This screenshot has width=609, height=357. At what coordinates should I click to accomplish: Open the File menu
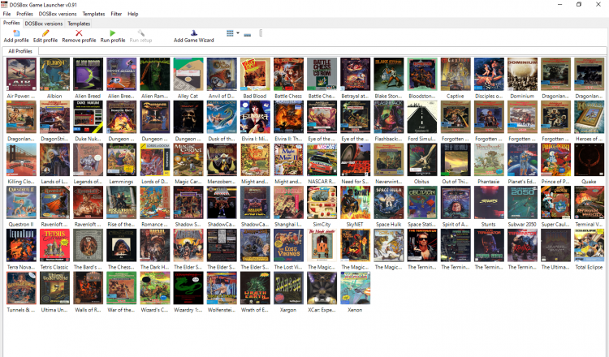point(6,14)
